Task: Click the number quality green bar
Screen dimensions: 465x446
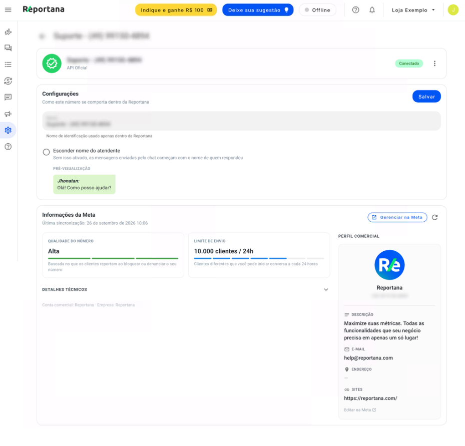Action: tap(113, 258)
